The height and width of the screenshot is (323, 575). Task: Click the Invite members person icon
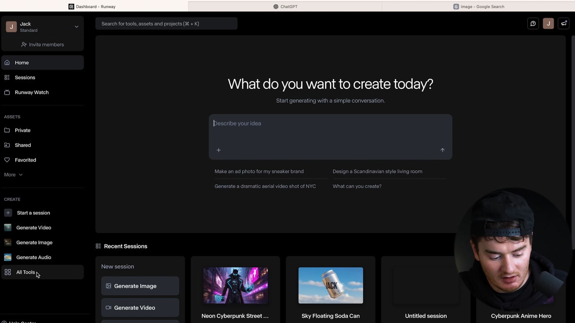(24, 45)
